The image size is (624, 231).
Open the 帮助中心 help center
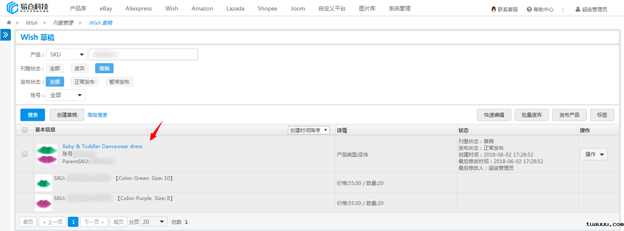(x=540, y=9)
